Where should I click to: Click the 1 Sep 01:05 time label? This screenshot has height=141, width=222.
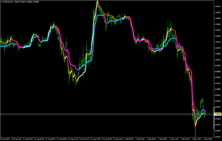pos(129,139)
